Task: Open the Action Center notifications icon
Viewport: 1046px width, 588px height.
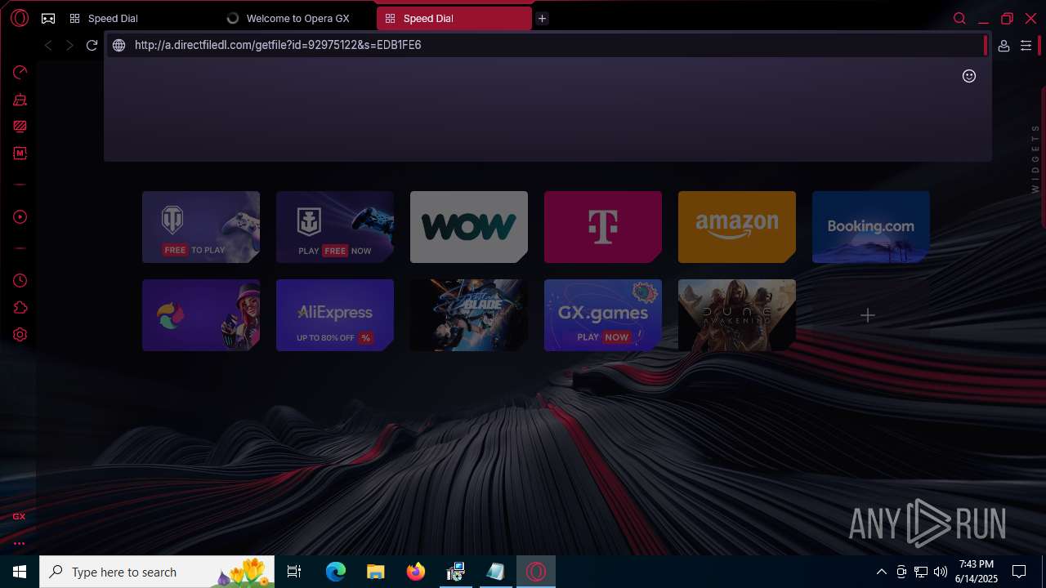Action: coord(1019,572)
